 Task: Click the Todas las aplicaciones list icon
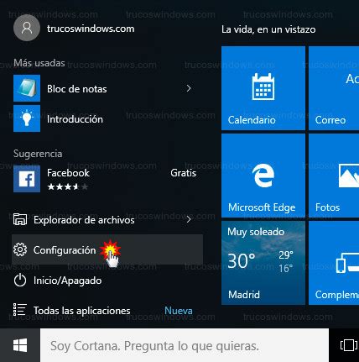click(x=20, y=310)
